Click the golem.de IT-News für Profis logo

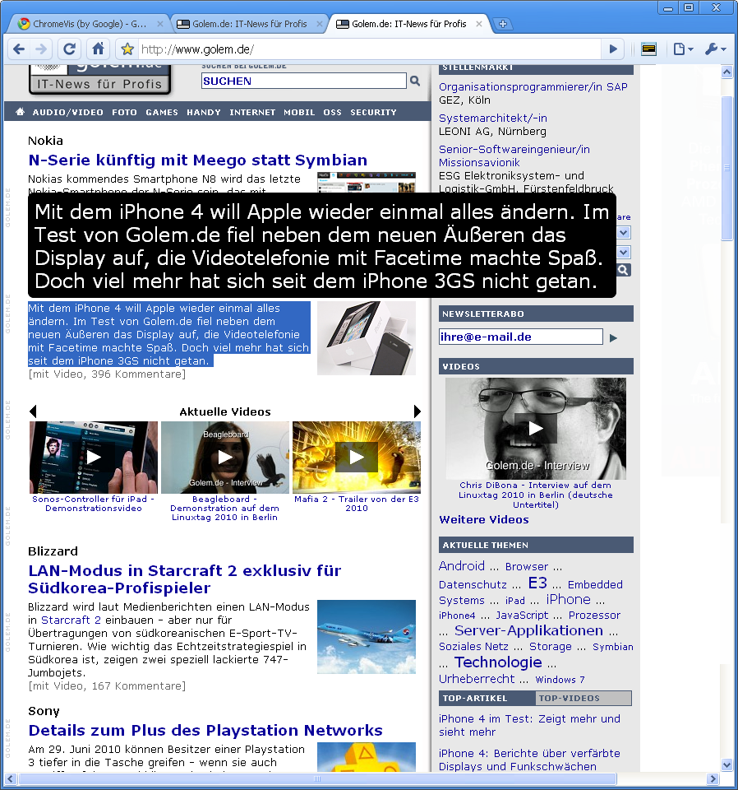click(99, 80)
